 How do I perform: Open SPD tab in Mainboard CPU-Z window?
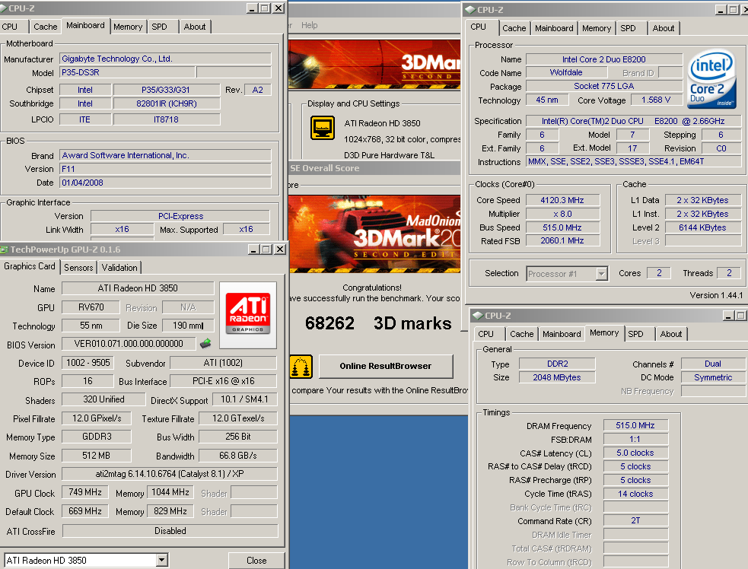click(159, 27)
